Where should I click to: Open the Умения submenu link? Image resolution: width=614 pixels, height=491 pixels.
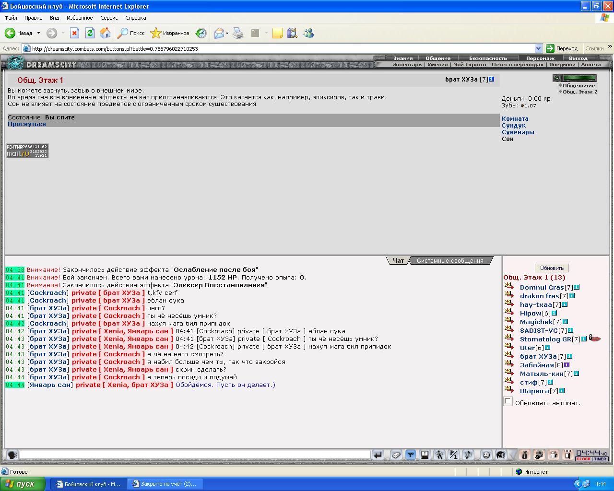(x=437, y=64)
